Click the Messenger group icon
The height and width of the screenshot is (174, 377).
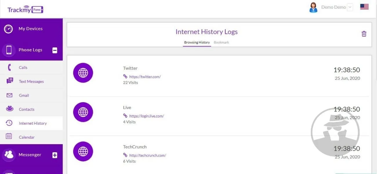tap(9, 155)
